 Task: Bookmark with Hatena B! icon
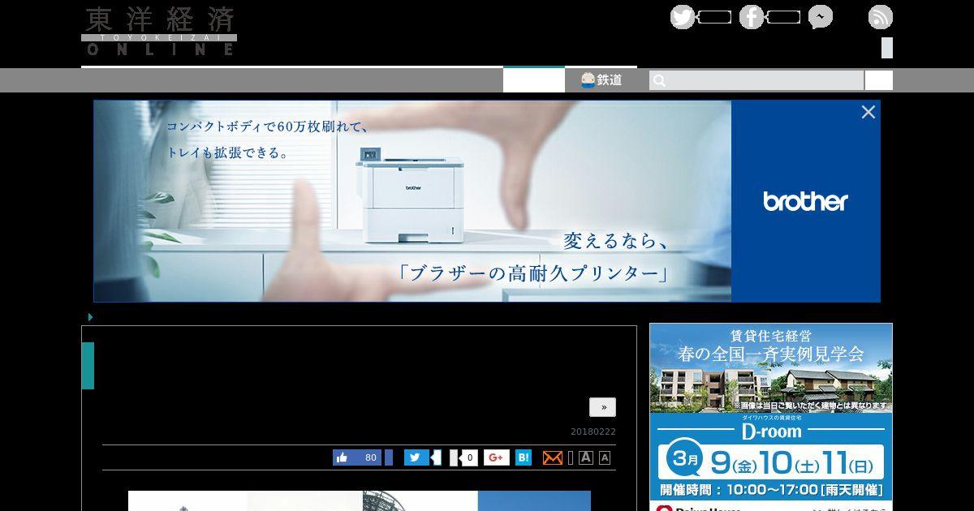point(524,457)
